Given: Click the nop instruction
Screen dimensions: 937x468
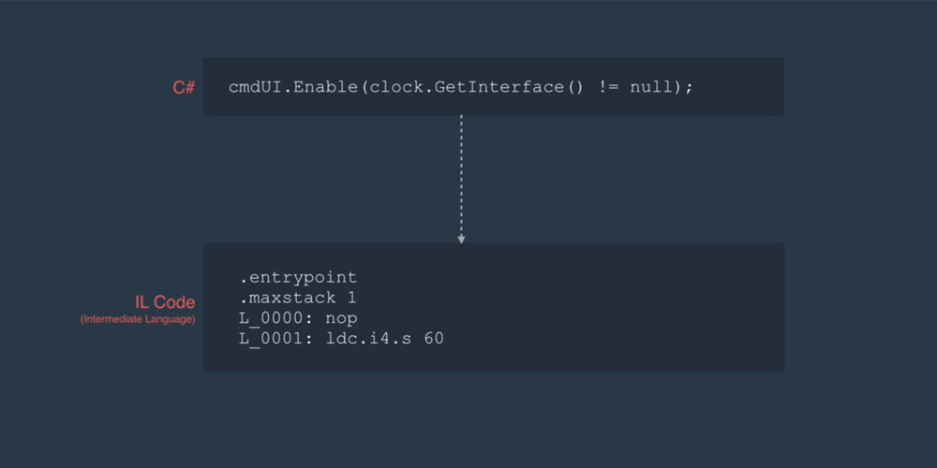Looking at the screenshot, I should (x=341, y=319).
